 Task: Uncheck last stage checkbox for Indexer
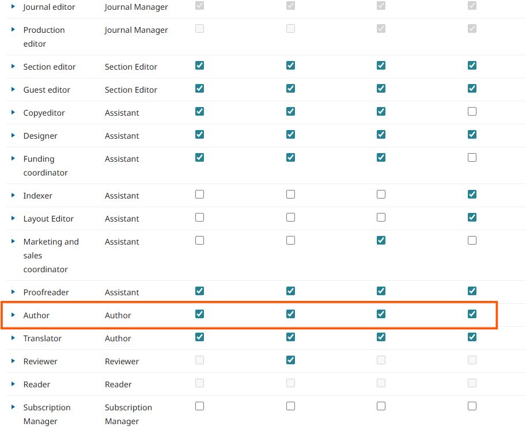472,195
